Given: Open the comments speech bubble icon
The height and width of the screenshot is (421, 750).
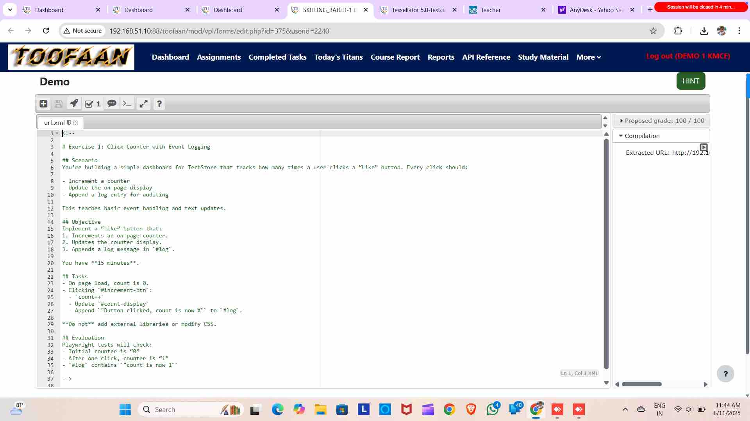Looking at the screenshot, I should tap(112, 104).
